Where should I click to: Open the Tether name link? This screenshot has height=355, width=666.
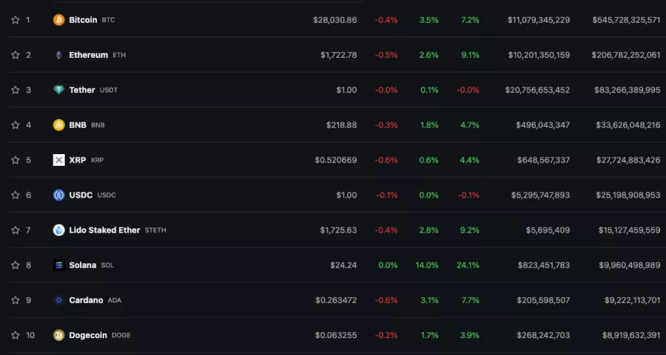[x=82, y=90]
